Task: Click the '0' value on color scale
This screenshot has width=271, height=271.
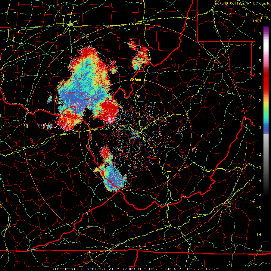Action: click(x=260, y=128)
